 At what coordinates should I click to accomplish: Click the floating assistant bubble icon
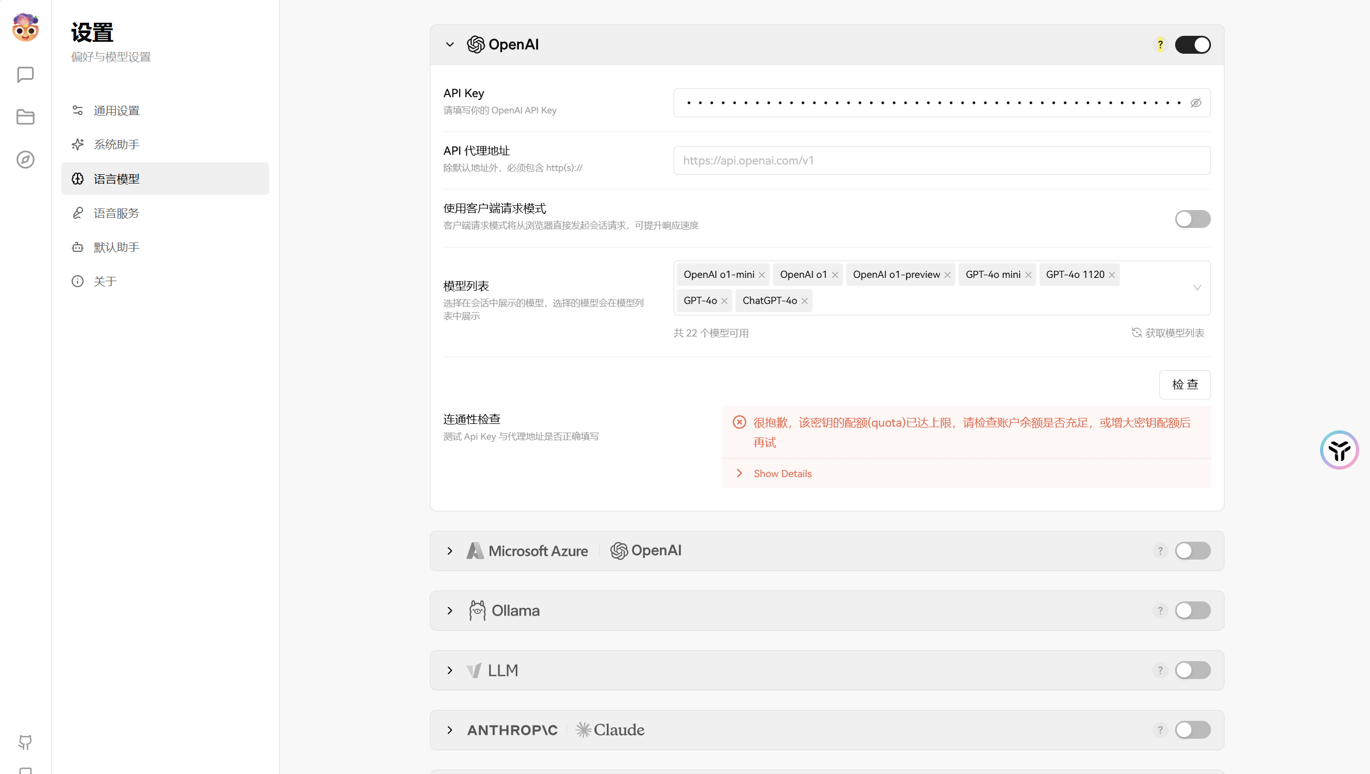tap(1339, 450)
